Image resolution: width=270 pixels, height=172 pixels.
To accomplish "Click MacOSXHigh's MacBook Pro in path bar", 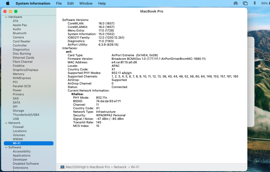I will (x=88, y=167).
